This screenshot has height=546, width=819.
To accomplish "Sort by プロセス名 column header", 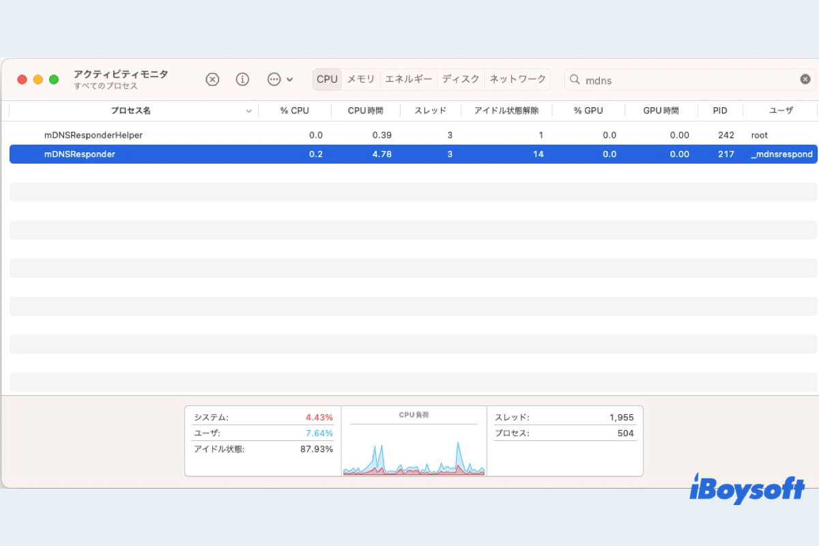I will (x=131, y=111).
